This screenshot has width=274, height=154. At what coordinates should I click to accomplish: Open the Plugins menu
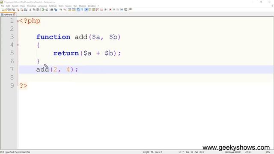coord(82,6)
